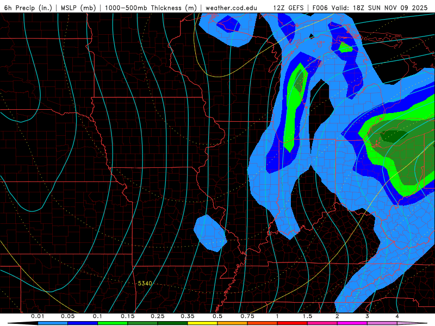Screen dimensions: 435x326
Task: Click the "0.75" legend value
Action: click(x=247, y=316)
